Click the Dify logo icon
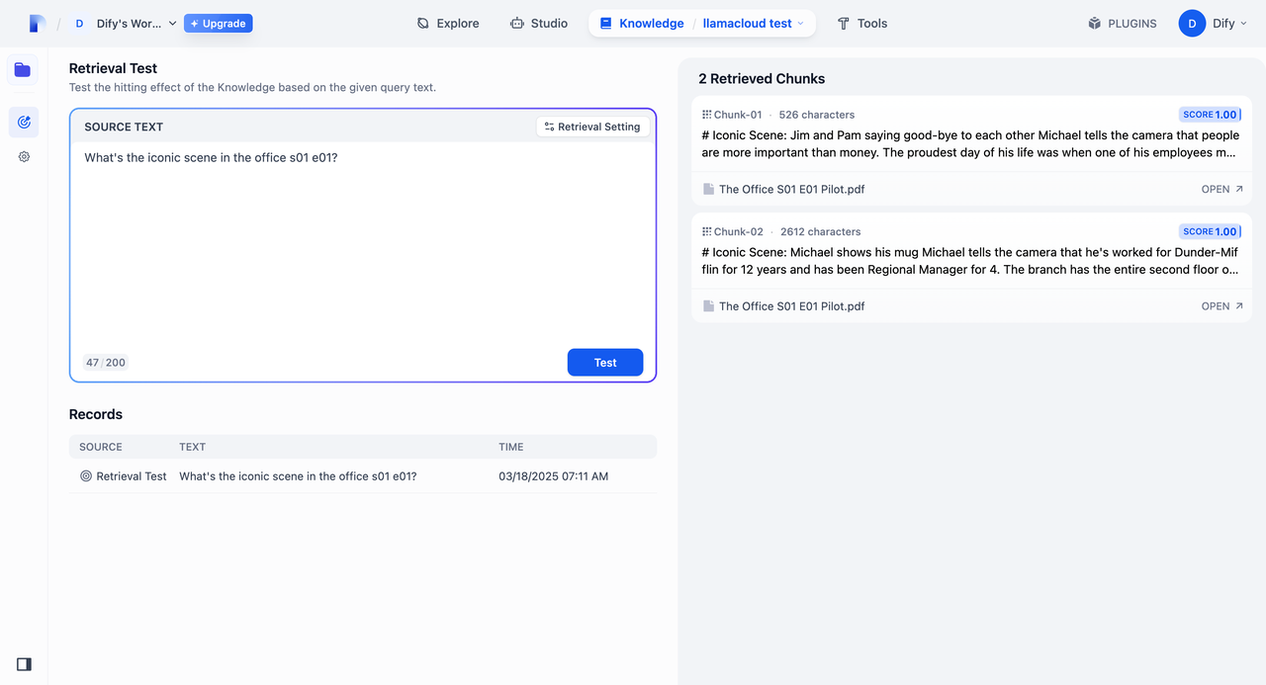This screenshot has width=1266, height=685. (38, 24)
